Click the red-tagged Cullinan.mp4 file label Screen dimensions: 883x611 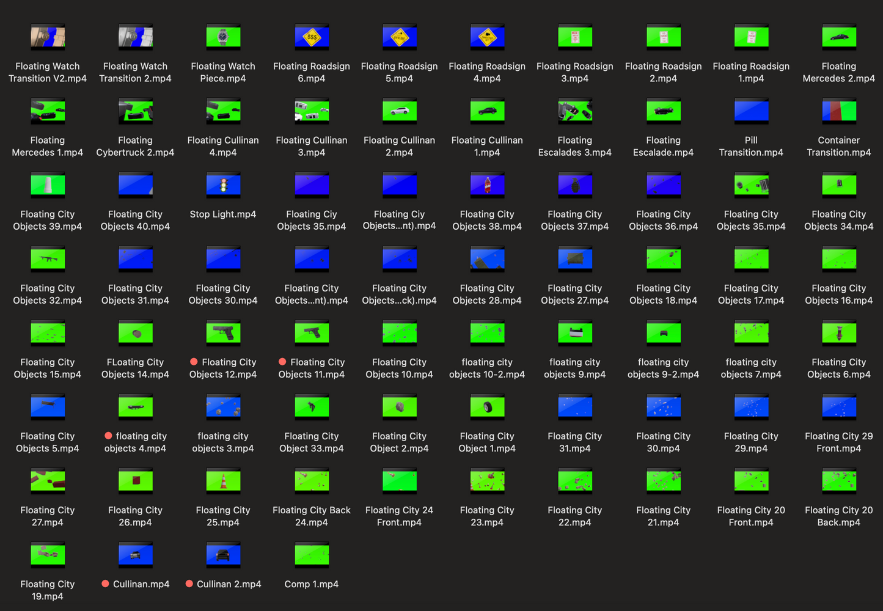(x=141, y=584)
